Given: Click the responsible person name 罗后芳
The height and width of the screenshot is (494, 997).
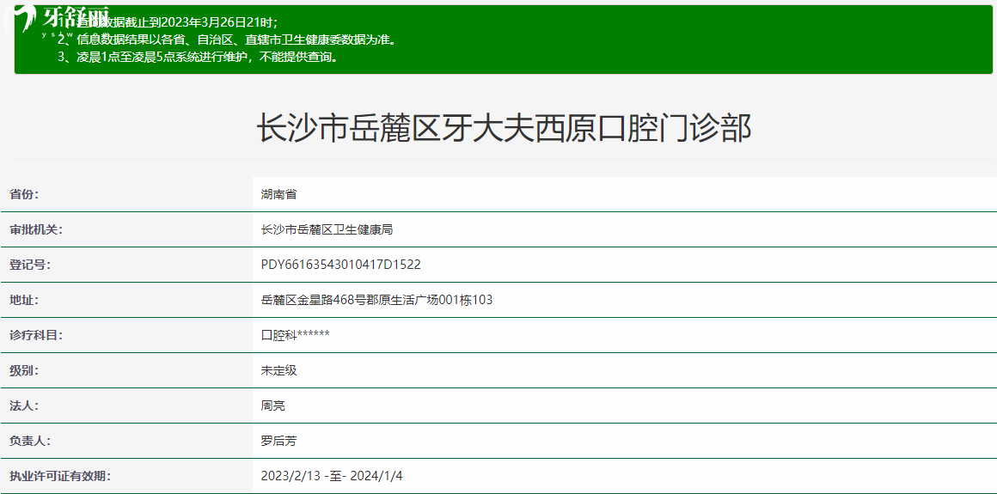Looking at the screenshot, I should click(x=278, y=441).
